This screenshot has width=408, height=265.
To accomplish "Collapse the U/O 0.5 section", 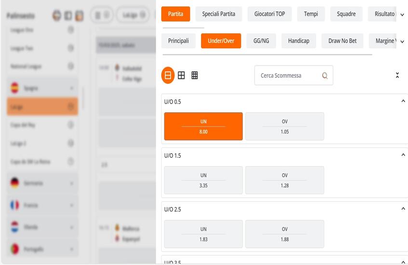I will coord(403,101).
